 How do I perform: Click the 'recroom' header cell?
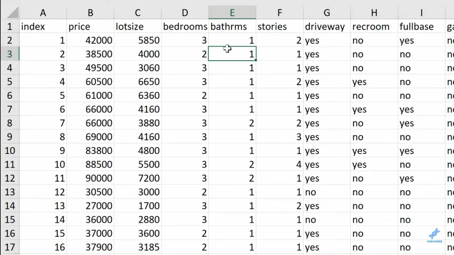coord(374,26)
